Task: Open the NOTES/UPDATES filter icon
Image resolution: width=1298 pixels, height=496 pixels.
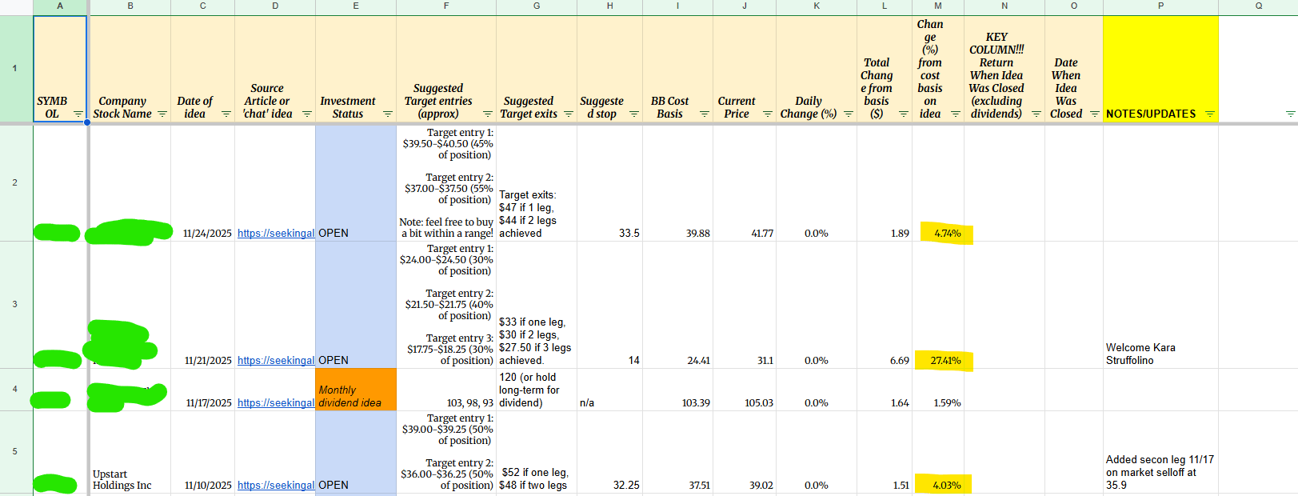Action: coord(1209,114)
